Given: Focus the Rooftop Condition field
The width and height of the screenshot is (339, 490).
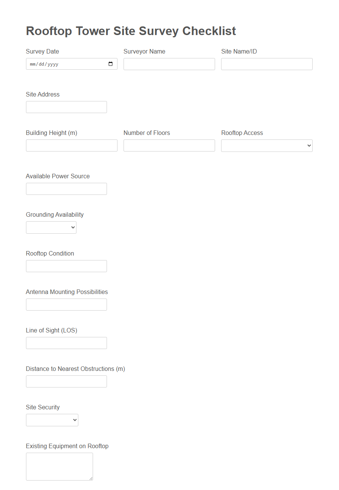Looking at the screenshot, I should point(66,266).
